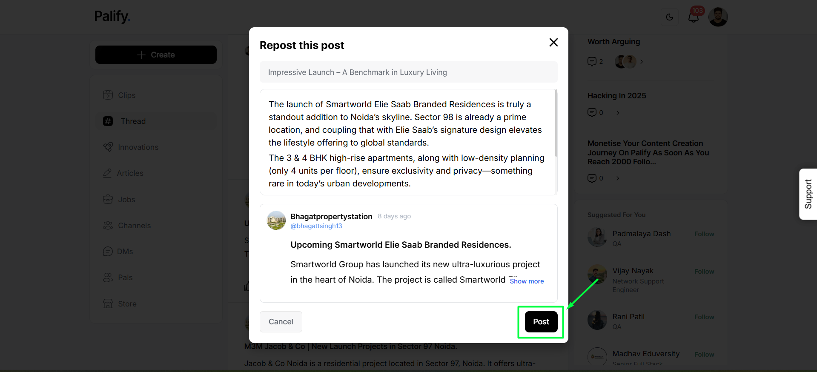Open Articles in the sidebar
This screenshot has height=372, width=817.
coord(156,173)
